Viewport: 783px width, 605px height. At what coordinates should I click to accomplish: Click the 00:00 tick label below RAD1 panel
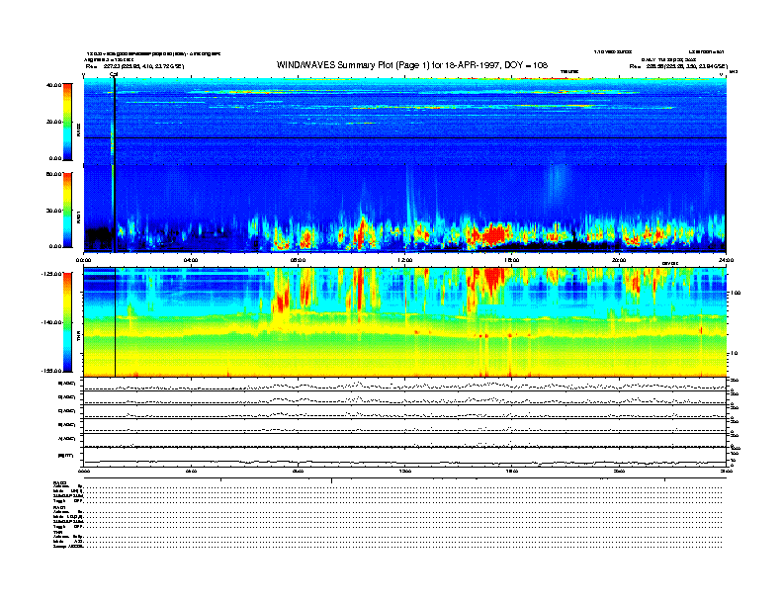[85, 260]
